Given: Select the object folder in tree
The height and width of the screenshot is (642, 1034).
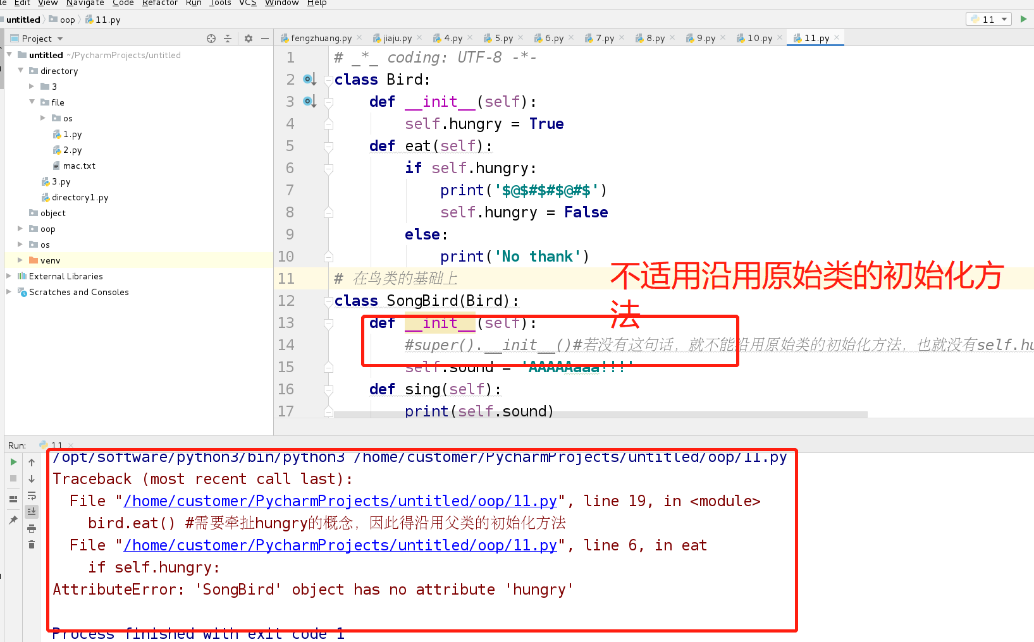Looking at the screenshot, I should [52, 213].
